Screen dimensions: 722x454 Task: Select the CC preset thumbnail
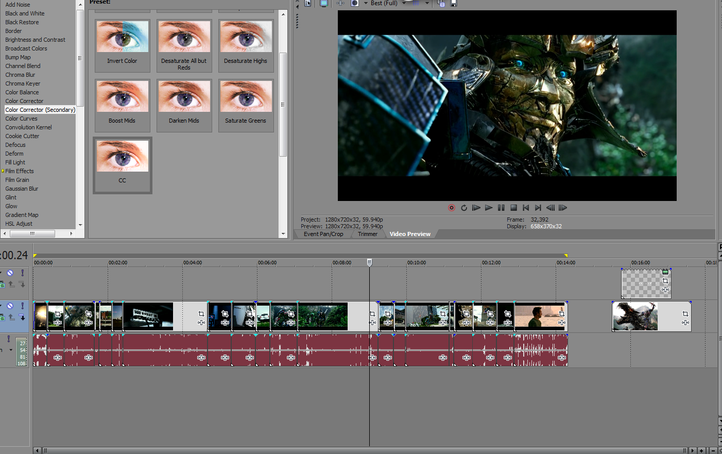122,165
